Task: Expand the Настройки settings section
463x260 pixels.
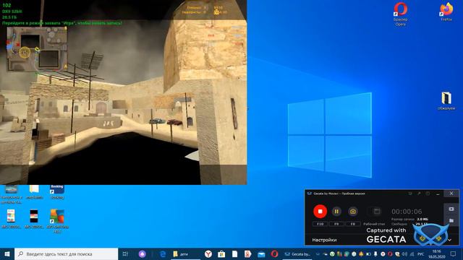Action: pos(449,240)
